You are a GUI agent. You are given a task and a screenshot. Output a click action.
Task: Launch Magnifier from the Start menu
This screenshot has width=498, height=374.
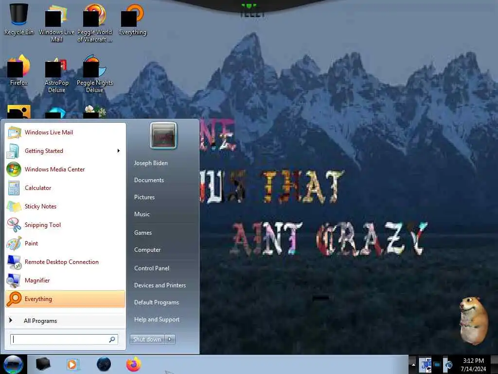[x=65, y=280]
